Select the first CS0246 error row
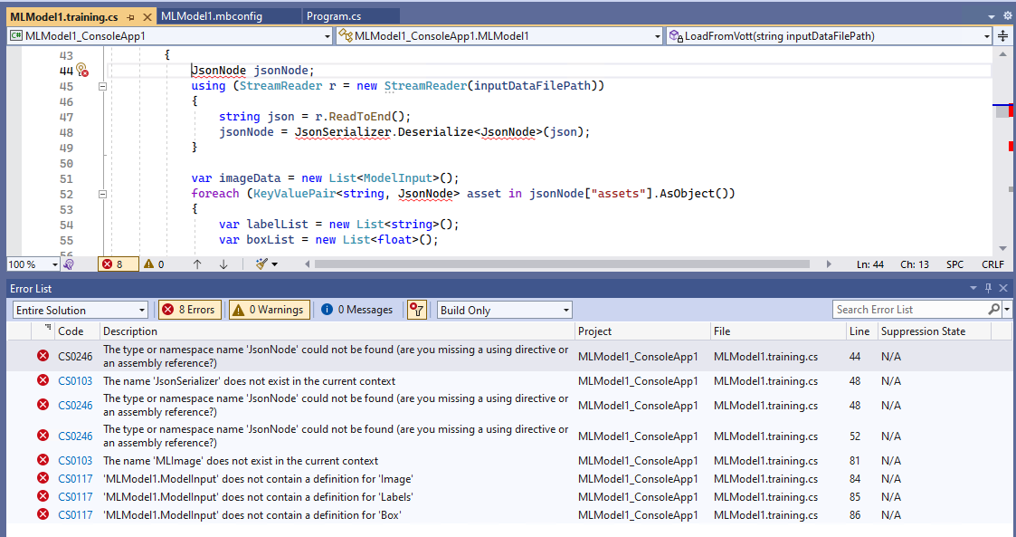 coord(362,356)
